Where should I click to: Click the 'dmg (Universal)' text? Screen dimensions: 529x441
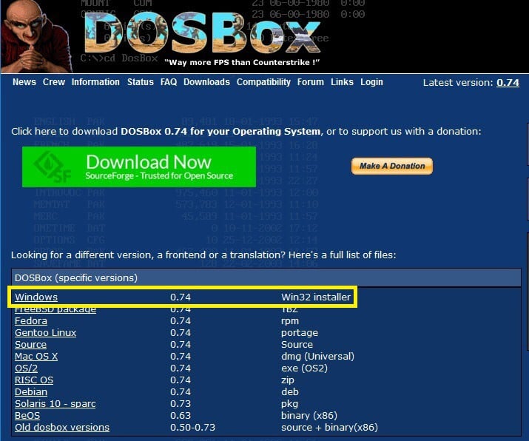(318, 357)
